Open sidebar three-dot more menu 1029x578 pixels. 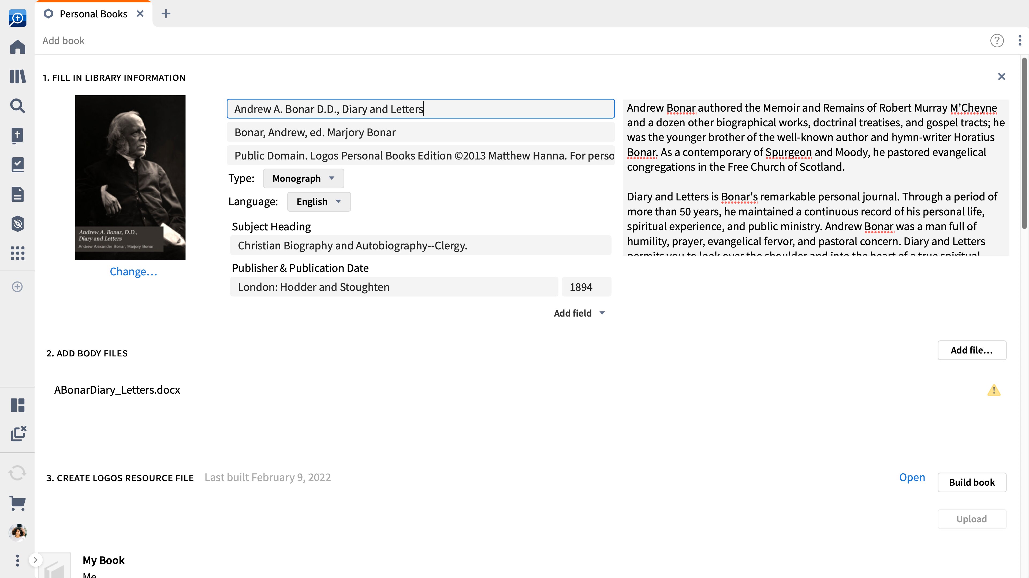pyautogui.click(x=17, y=560)
